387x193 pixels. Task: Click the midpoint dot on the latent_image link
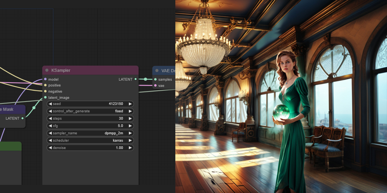click(34, 108)
